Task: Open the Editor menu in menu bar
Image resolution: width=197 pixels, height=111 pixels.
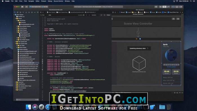Action: click(37, 1)
